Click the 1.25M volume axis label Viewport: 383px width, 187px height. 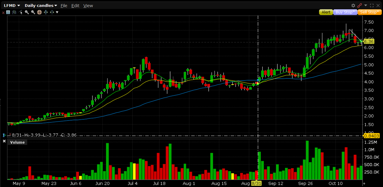click(x=371, y=142)
